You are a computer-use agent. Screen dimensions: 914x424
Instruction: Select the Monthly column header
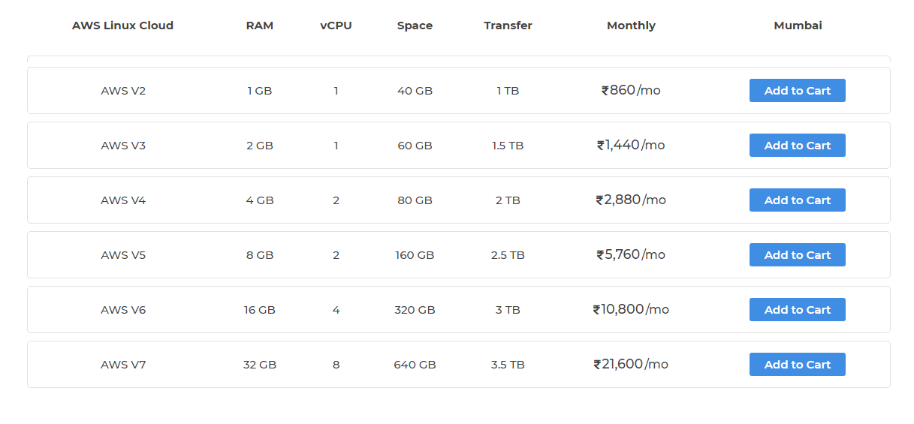(631, 26)
